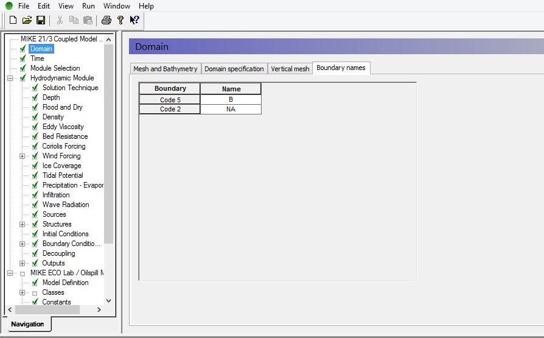Click tree scrollbar up arrow
This screenshot has height=338, width=544.
pos(108,40)
